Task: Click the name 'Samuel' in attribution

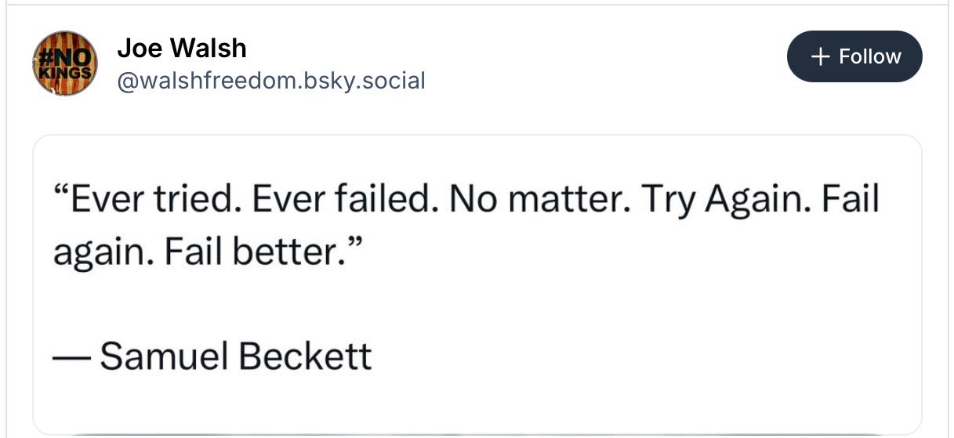Action: point(164,357)
